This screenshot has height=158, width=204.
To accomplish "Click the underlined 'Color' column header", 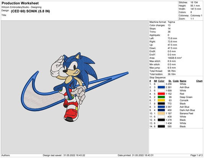I will pos(161,81).
